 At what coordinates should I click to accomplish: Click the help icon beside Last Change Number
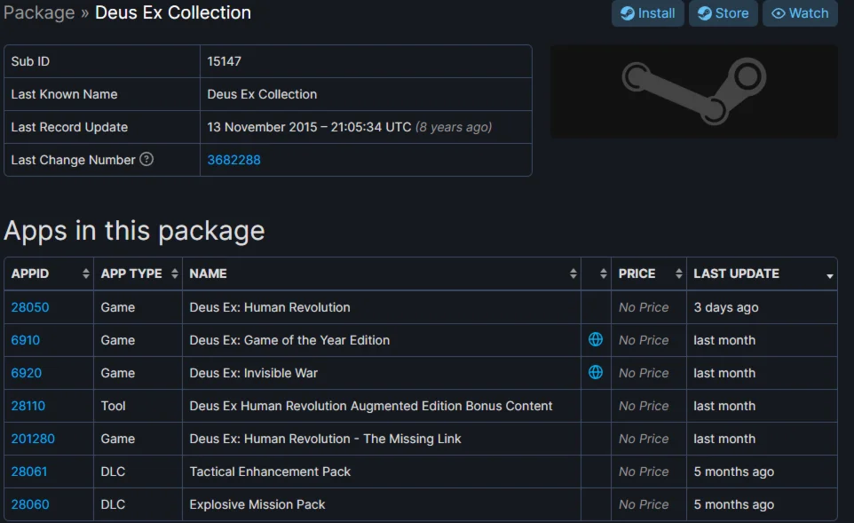click(x=146, y=160)
